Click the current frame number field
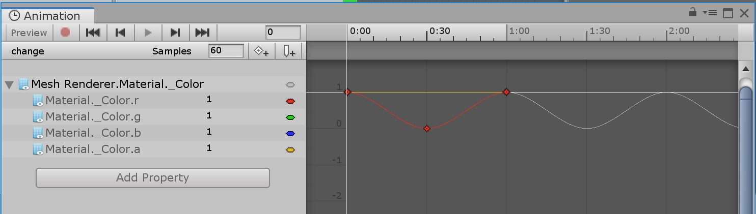The image size is (756, 214). point(283,32)
